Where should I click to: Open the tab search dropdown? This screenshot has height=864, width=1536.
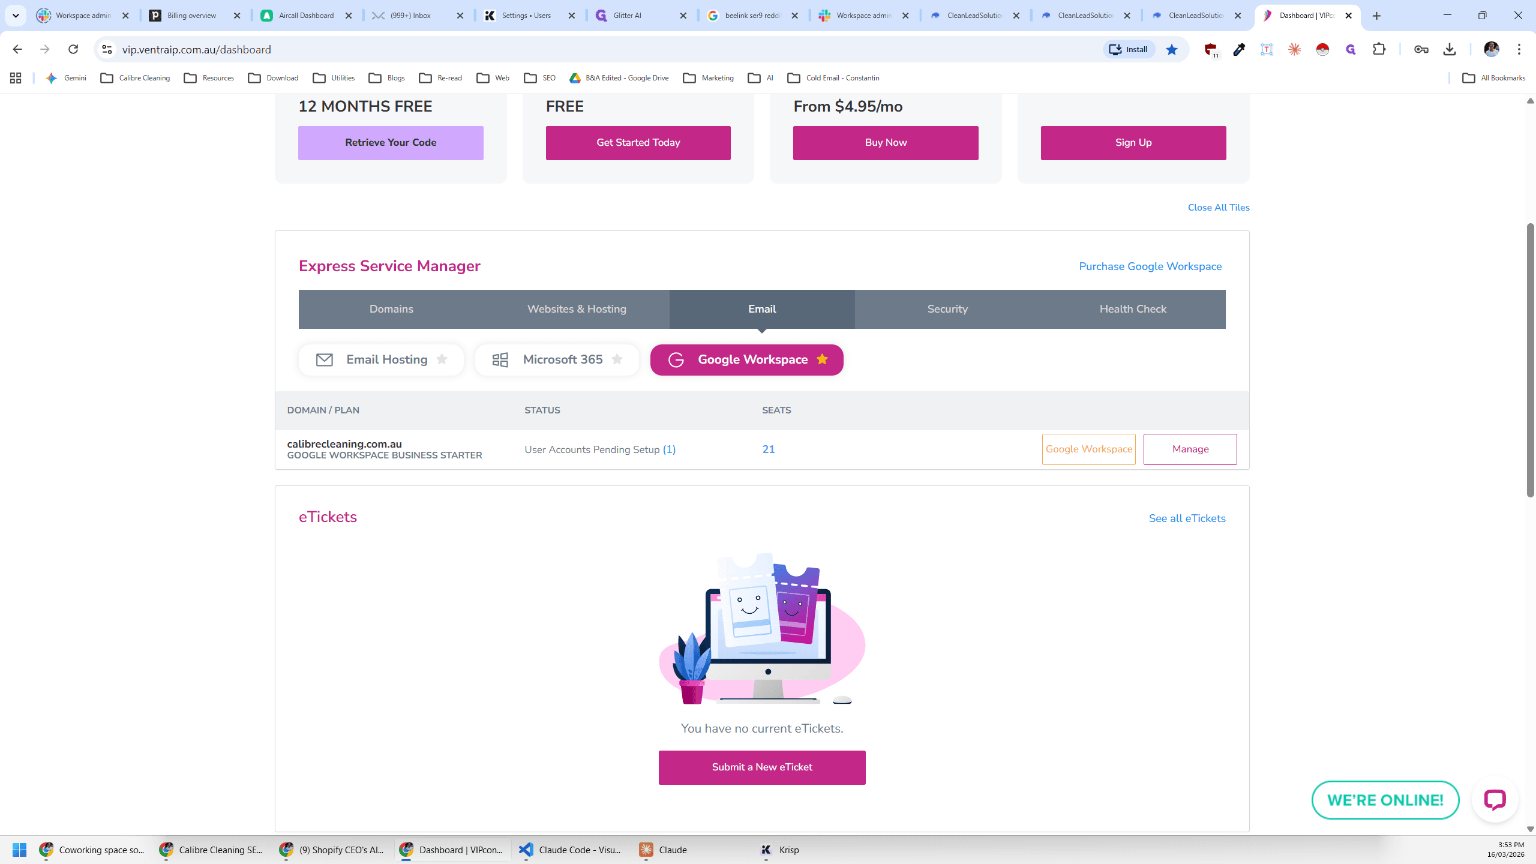point(16,16)
